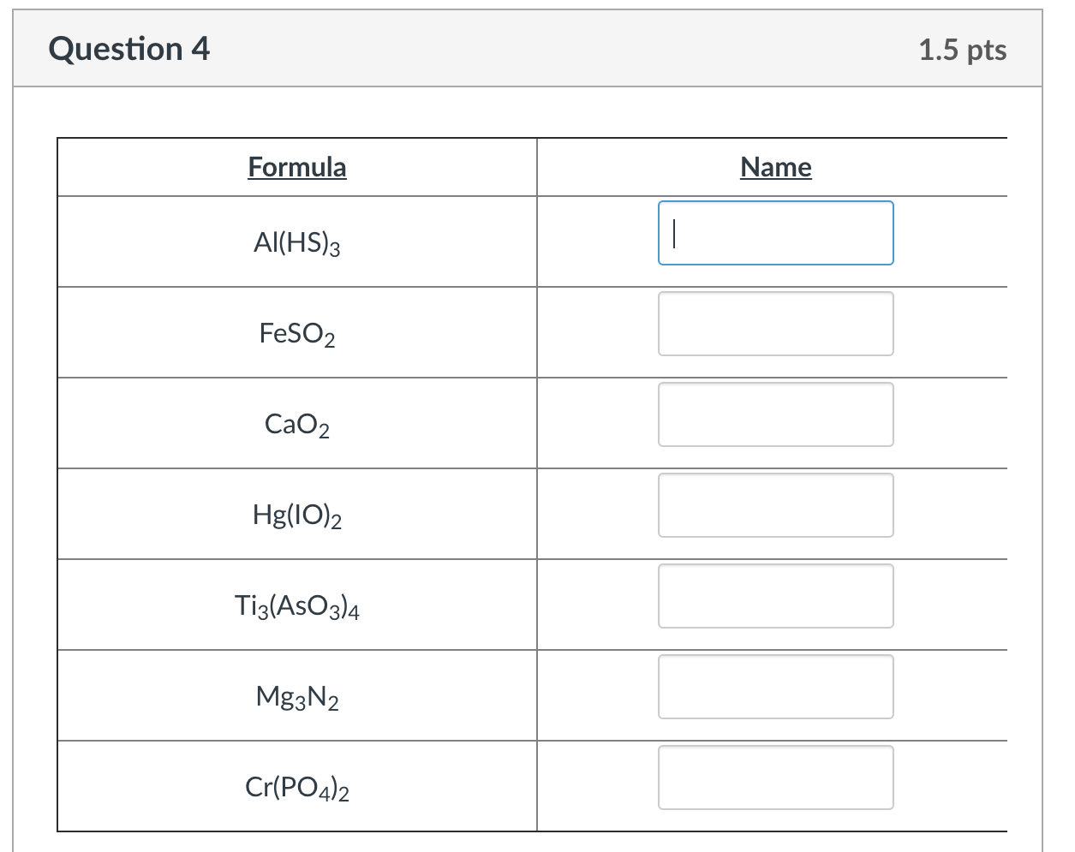Select the FeSO2 formula text

coord(296,334)
